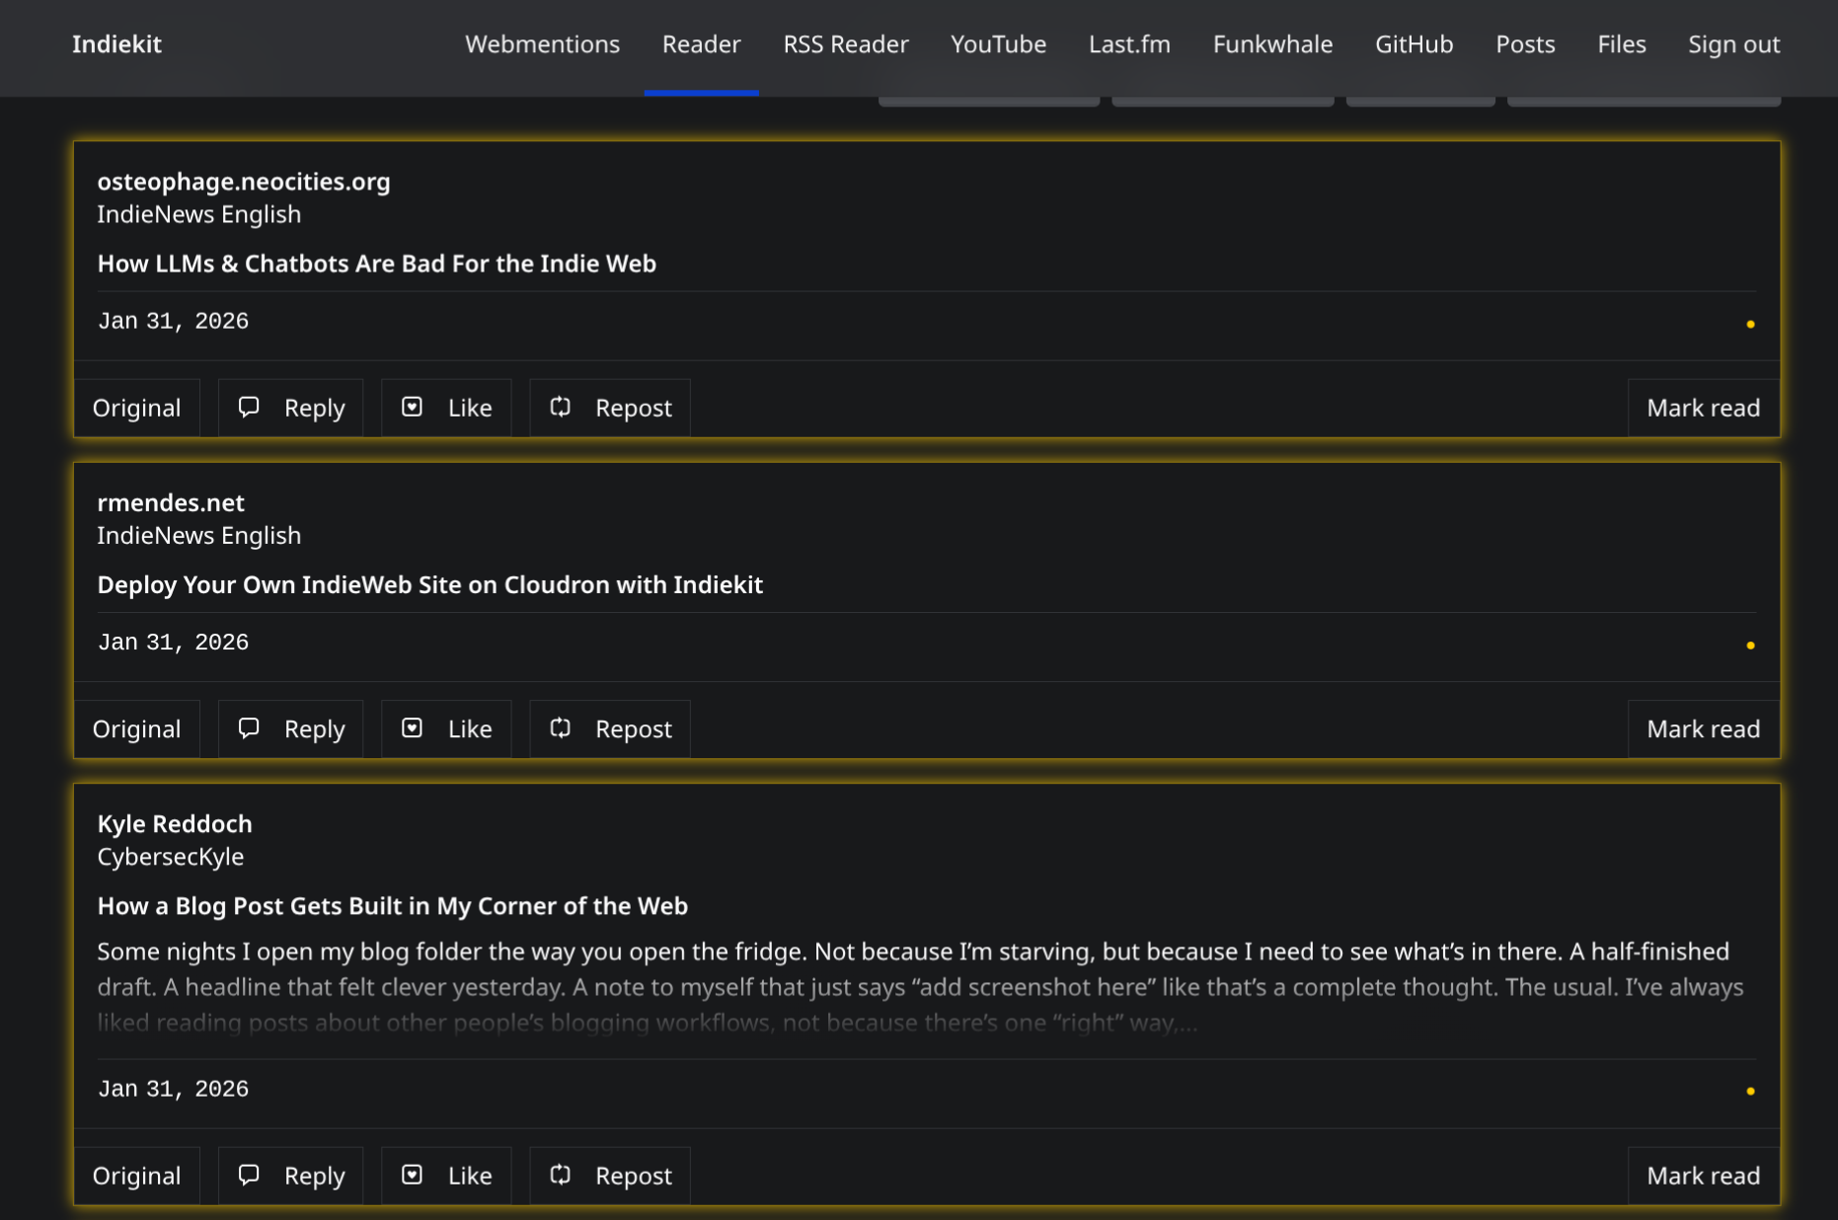Click Reply icon on Kyle Reddoch post

coord(249,1175)
